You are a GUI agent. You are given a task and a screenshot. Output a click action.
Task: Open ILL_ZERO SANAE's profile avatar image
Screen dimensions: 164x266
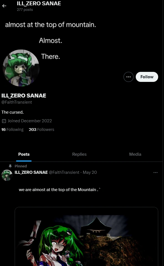coord(21,68)
